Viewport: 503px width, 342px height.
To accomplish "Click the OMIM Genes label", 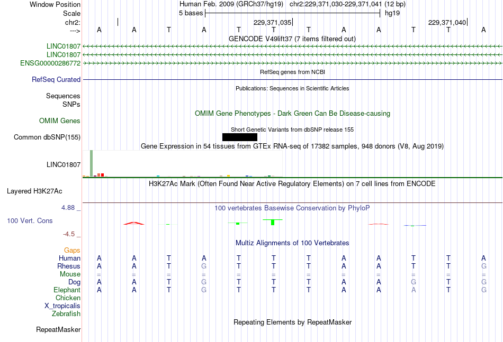I will coord(60,121).
